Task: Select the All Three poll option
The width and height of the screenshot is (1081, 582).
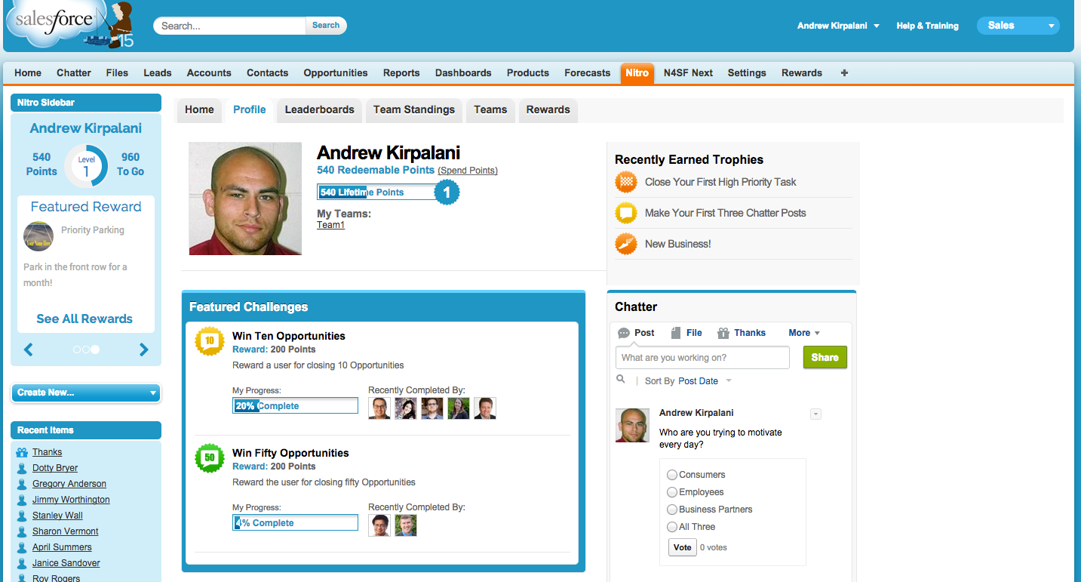Action: [x=671, y=527]
